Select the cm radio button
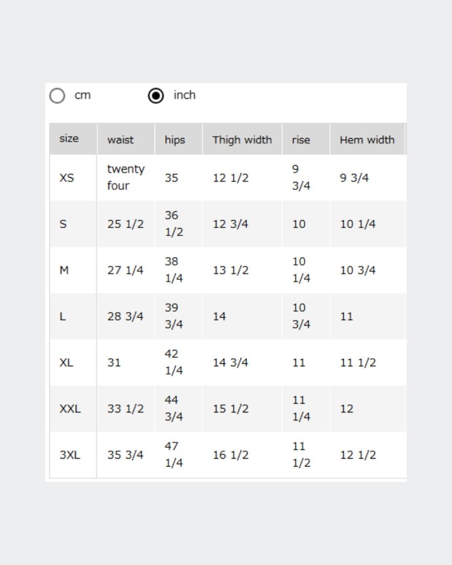The height and width of the screenshot is (565, 452). (x=58, y=96)
